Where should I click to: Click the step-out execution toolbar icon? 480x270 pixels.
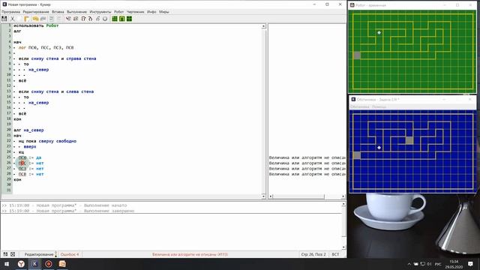(97, 19)
